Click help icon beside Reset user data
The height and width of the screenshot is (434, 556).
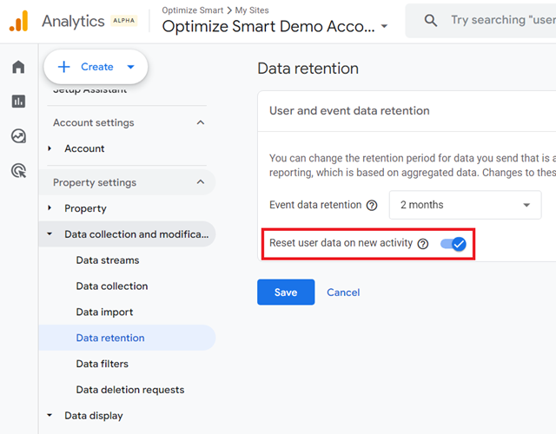pyautogui.click(x=423, y=244)
